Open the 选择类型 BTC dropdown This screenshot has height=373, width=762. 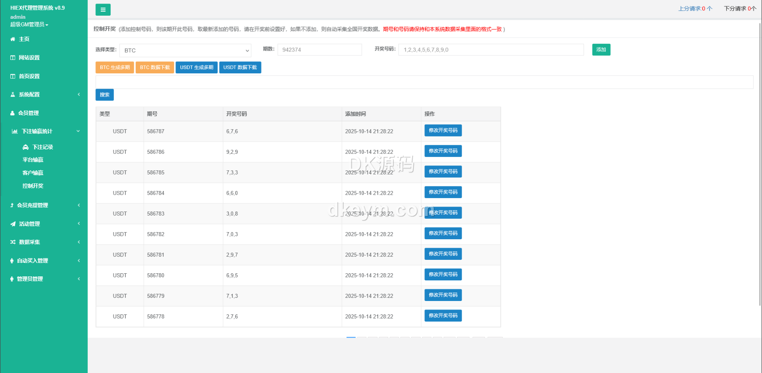[x=185, y=51]
